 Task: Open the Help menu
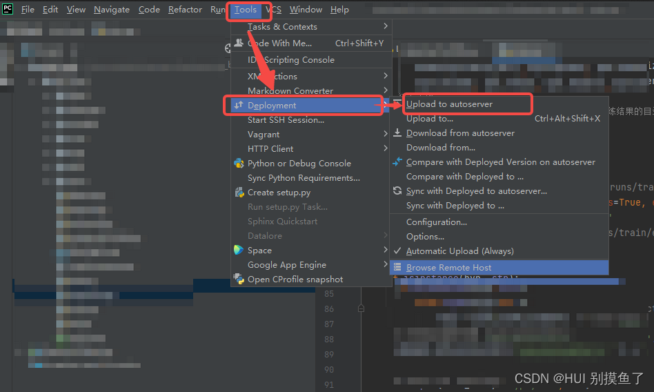[x=339, y=9]
